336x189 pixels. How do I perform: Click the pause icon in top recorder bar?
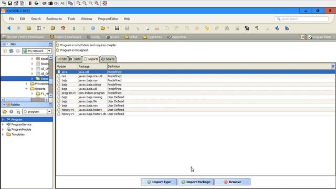tap(30, 3)
